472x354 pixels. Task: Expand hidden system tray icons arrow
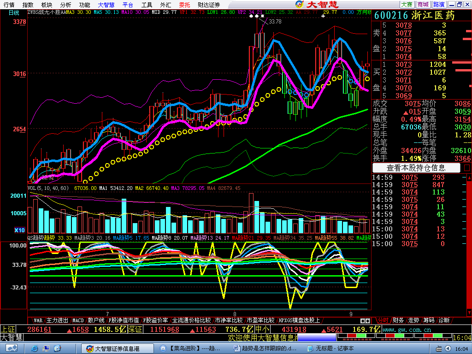point(448,349)
